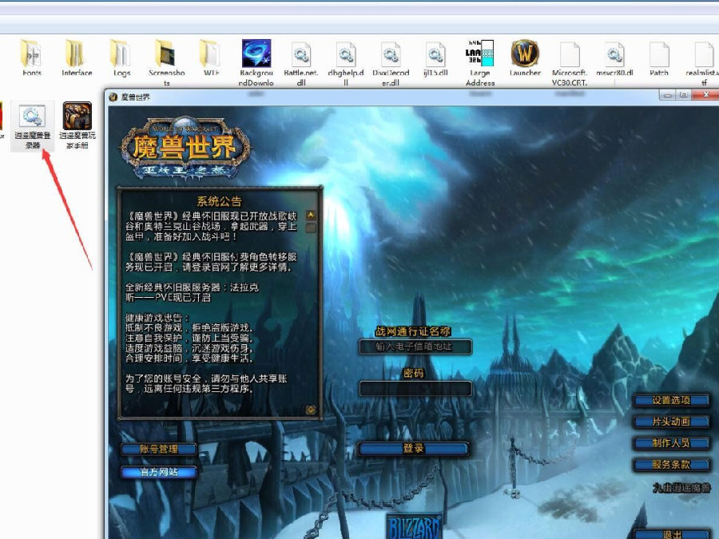Click the email address input field
This screenshot has width=719, height=539.
click(x=415, y=347)
